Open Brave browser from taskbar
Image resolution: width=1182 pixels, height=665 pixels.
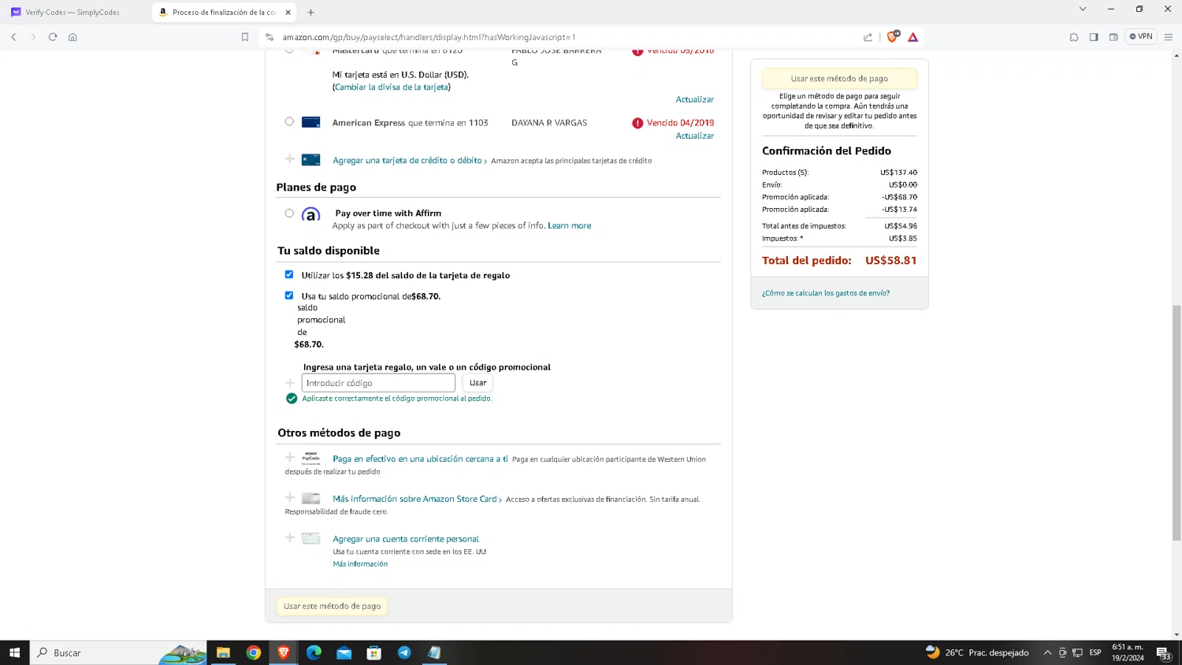(x=284, y=652)
